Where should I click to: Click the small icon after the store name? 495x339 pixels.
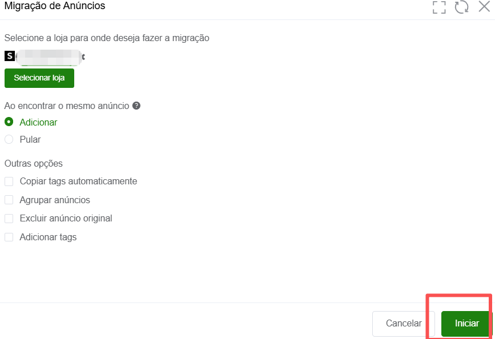tap(84, 56)
